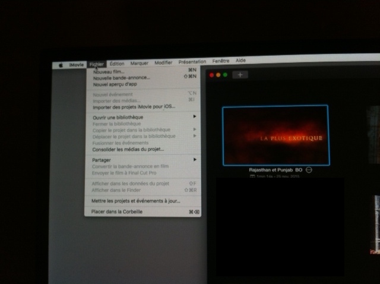Viewport: 380px width, 284px height.
Task: Close the Fichier menu
Action: 96,64
